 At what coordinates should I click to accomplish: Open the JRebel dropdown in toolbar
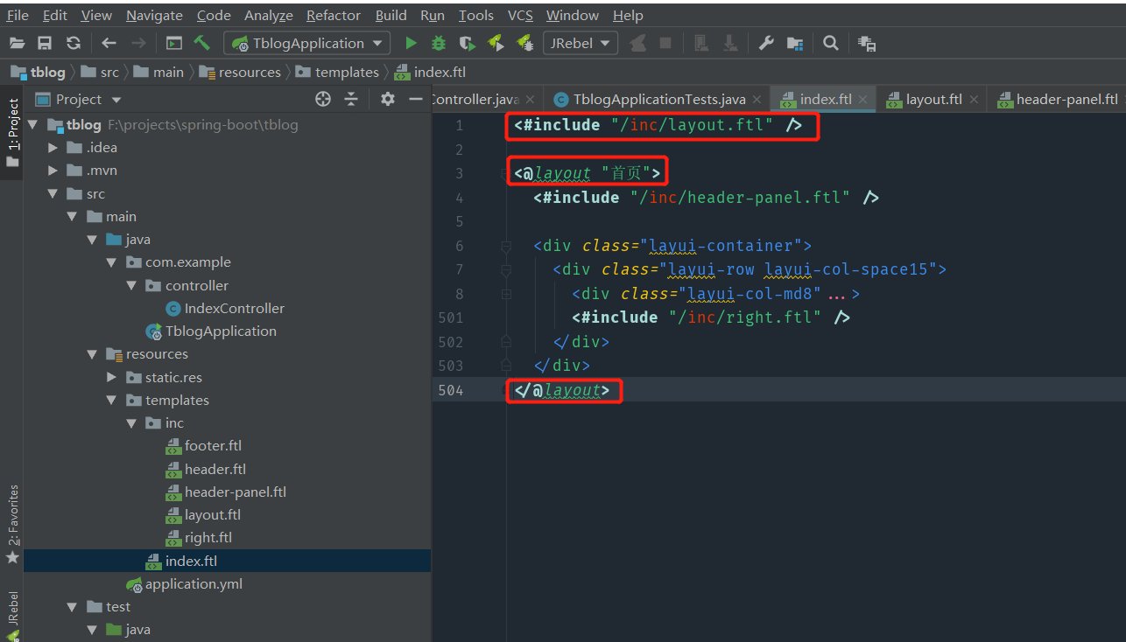(x=581, y=43)
